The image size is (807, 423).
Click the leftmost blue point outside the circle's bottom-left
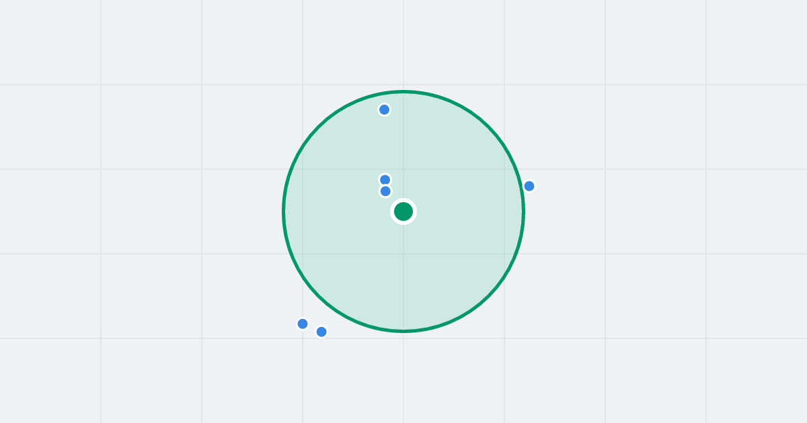303,324
